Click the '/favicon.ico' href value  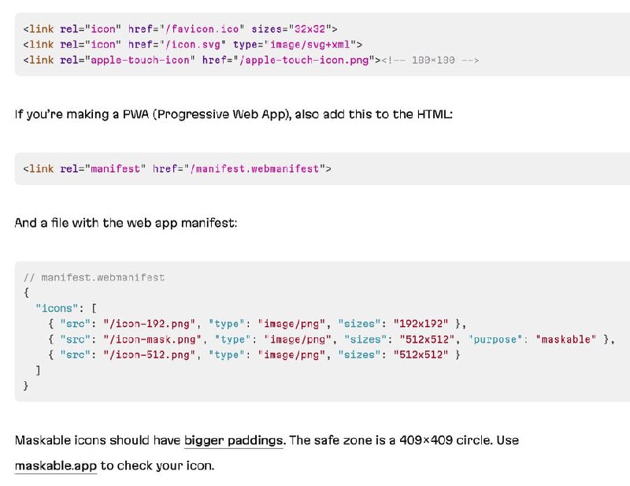click(x=202, y=29)
